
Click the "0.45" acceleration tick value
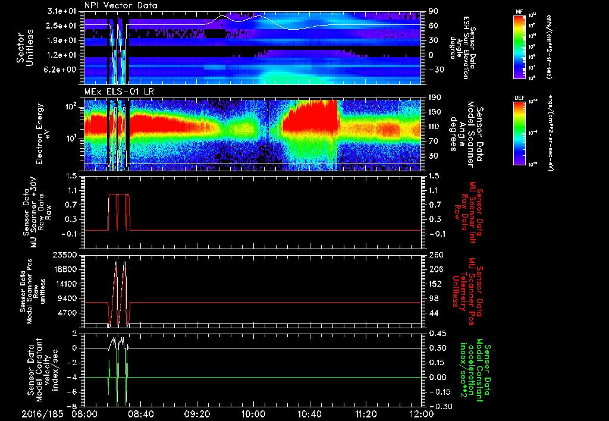(x=437, y=334)
